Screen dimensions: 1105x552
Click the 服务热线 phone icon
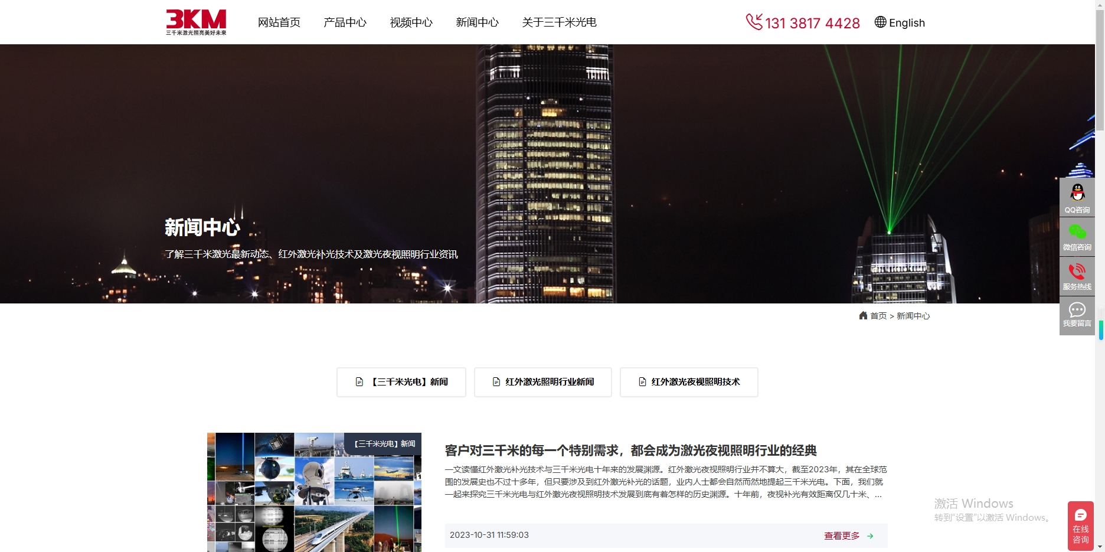click(x=1077, y=272)
